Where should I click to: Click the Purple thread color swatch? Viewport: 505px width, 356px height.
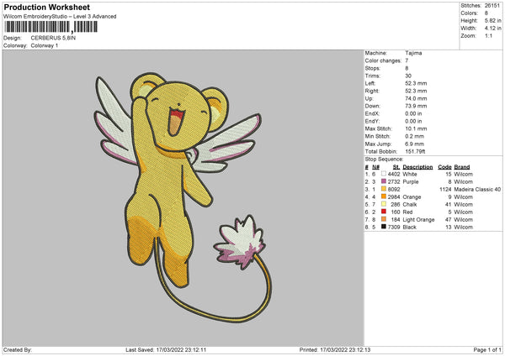coord(384,181)
